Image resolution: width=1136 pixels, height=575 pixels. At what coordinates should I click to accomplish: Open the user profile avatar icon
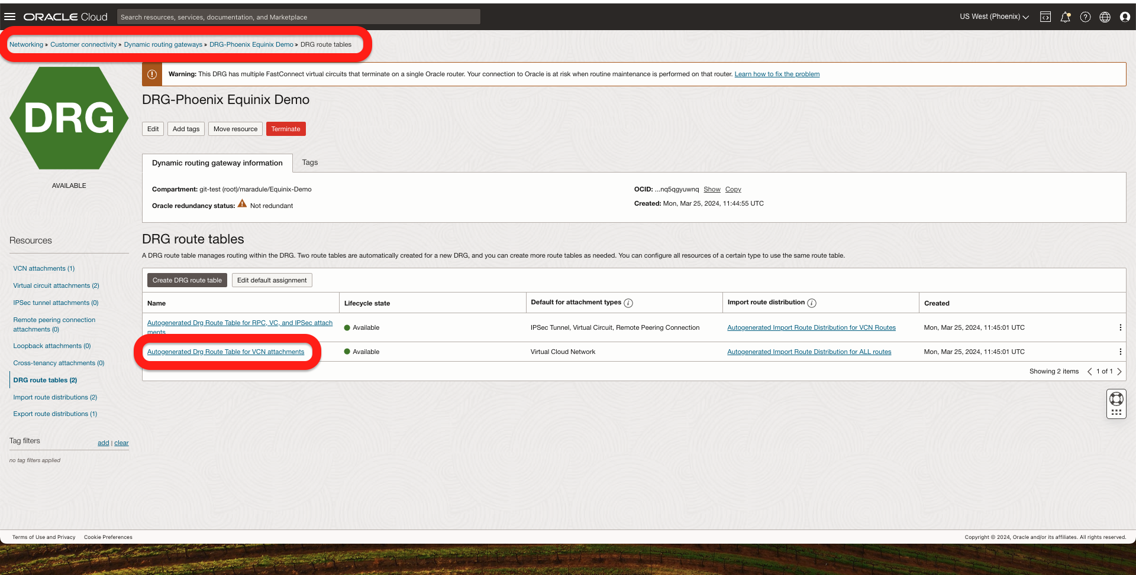point(1125,17)
